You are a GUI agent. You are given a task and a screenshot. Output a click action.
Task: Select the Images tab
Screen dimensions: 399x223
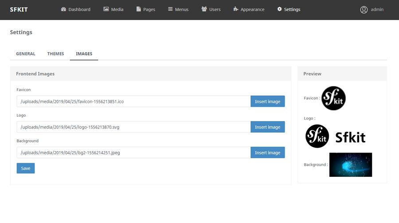84,54
